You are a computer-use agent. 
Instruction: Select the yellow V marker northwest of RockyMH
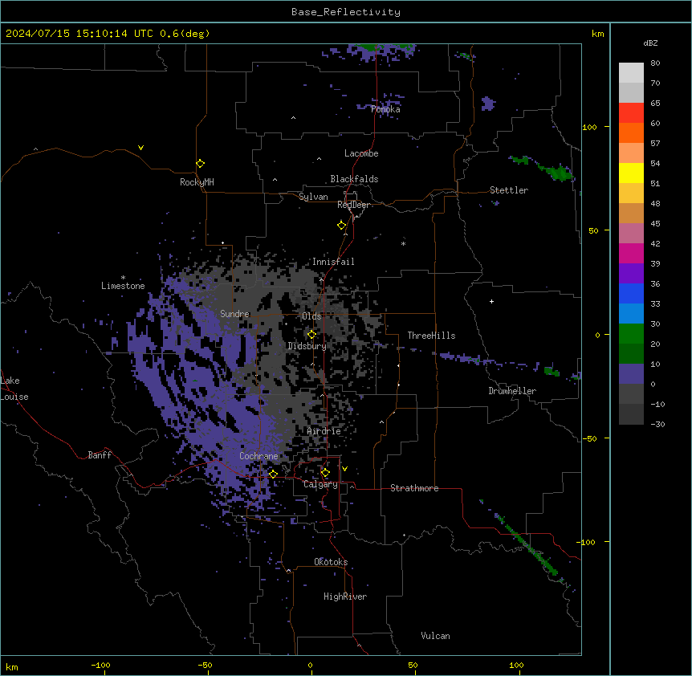pyautogui.click(x=140, y=148)
